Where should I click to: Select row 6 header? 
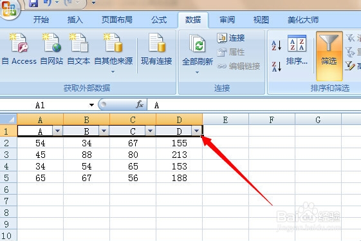pyautogui.click(x=8, y=189)
